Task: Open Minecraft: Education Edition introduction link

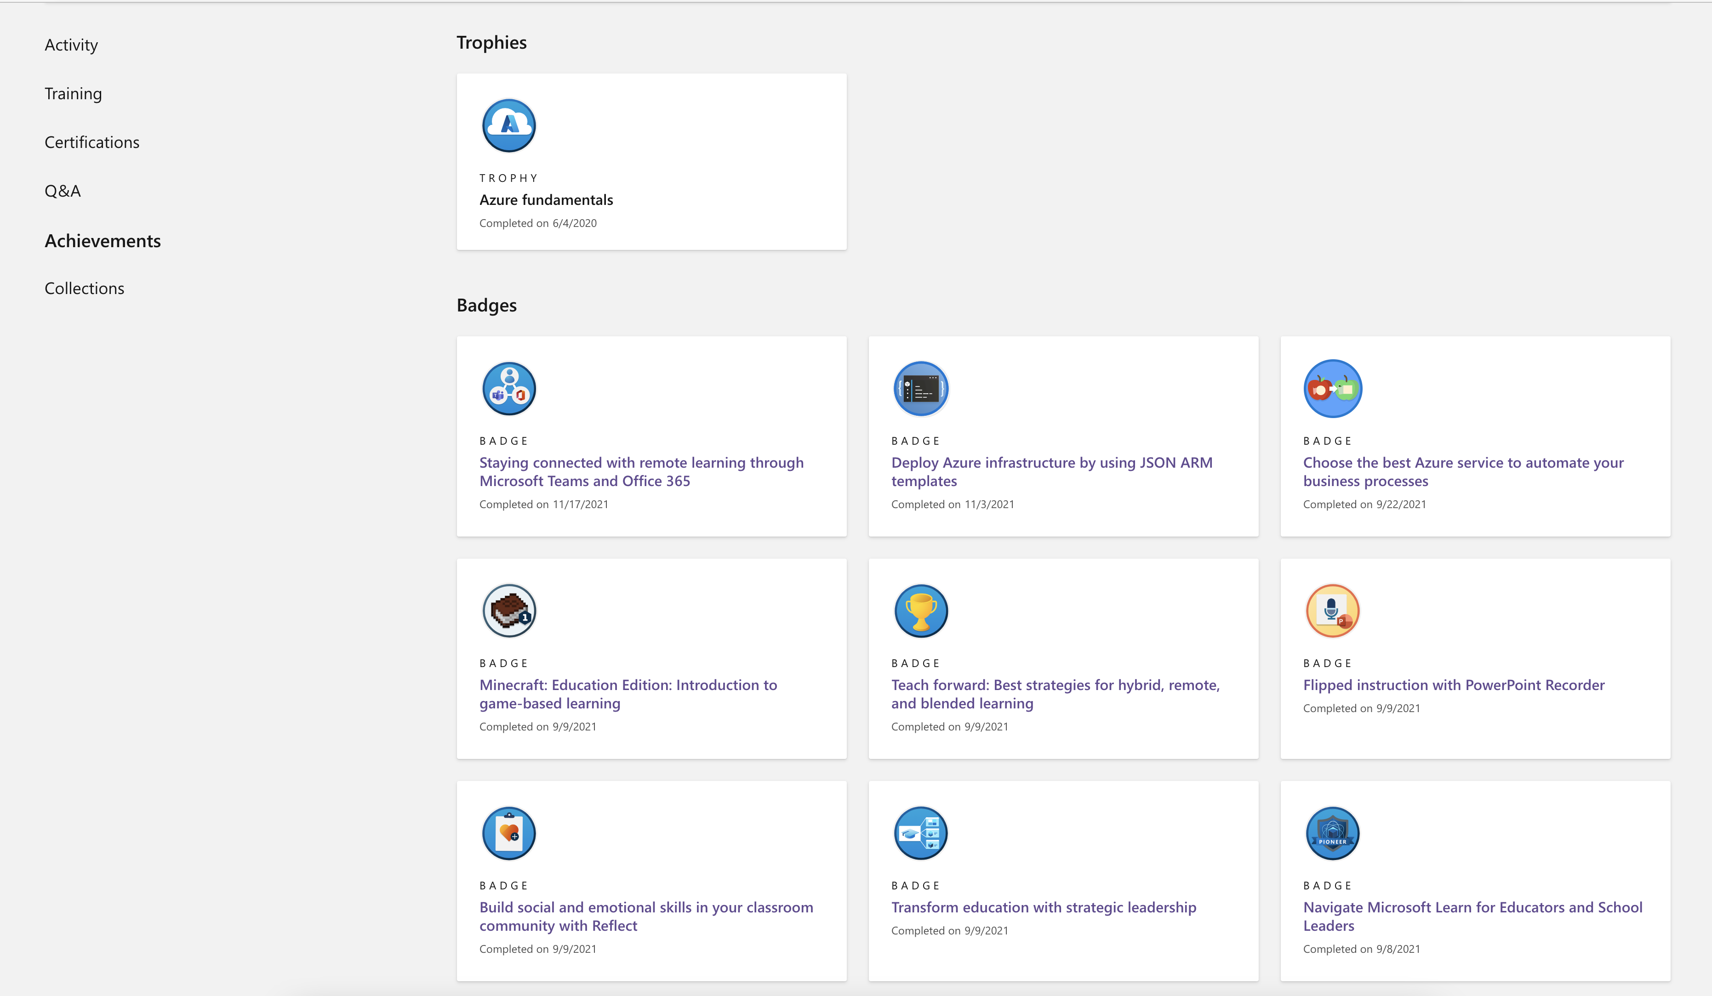Action: coord(628,694)
